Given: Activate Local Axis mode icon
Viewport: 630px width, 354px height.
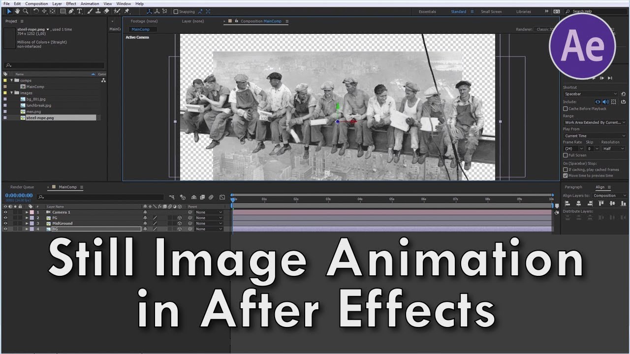Looking at the screenshot, I should [x=149, y=11].
